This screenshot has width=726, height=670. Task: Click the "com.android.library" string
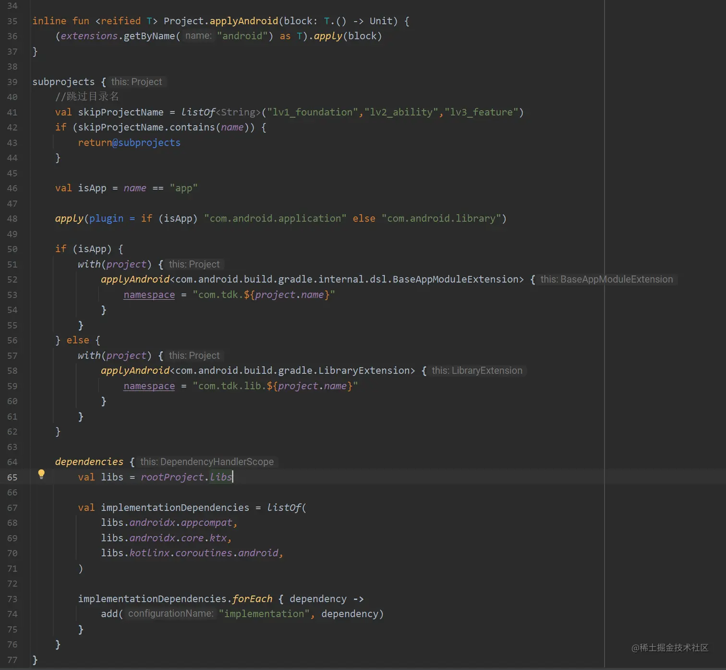[441, 219]
